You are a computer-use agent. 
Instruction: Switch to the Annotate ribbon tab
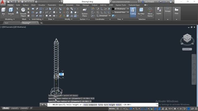[70, 5]
